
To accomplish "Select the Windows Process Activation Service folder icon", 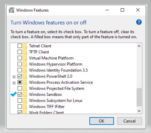I will (x=25, y=82).
